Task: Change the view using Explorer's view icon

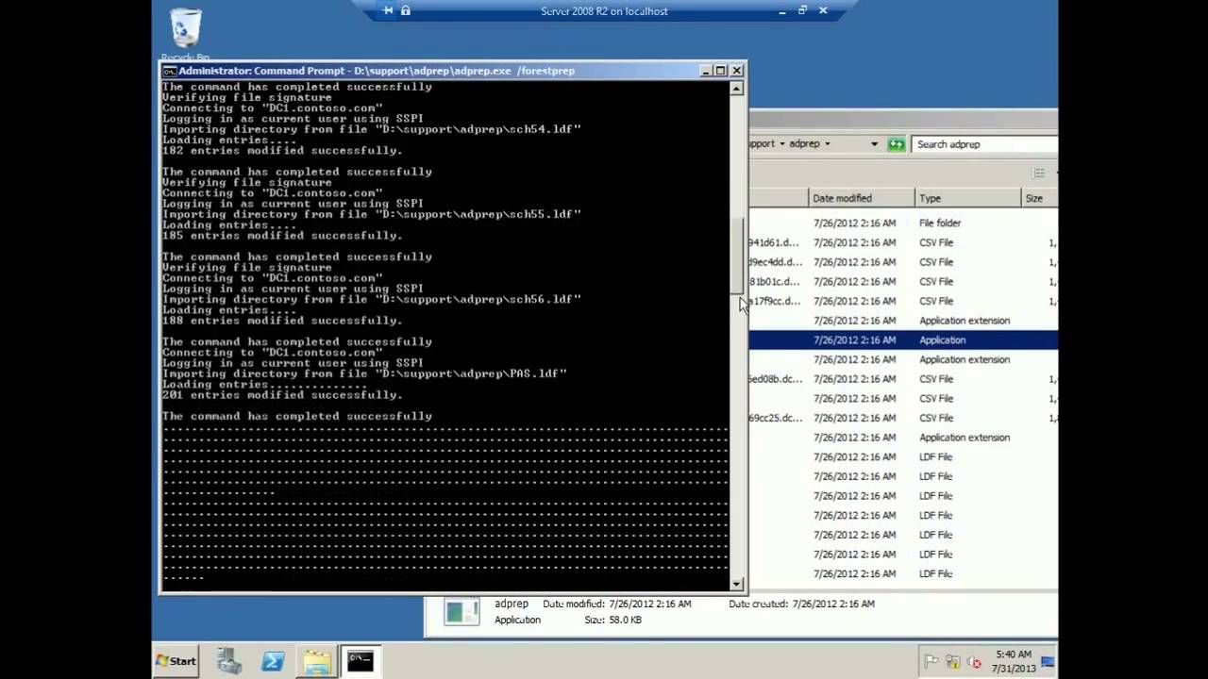Action: (1039, 173)
